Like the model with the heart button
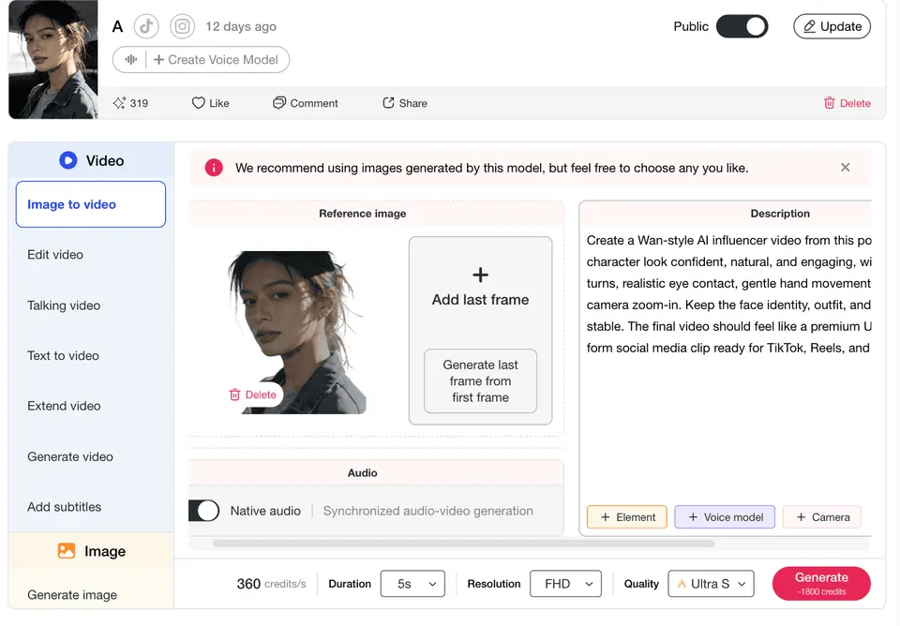Viewport: 900px width, 626px height. (210, 103)
